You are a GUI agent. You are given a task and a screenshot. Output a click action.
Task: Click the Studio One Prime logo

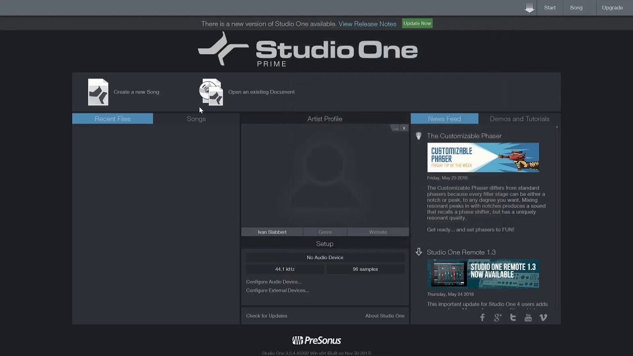pos(308,49)
